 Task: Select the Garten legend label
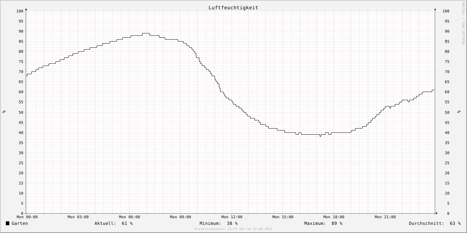(20, 223)
